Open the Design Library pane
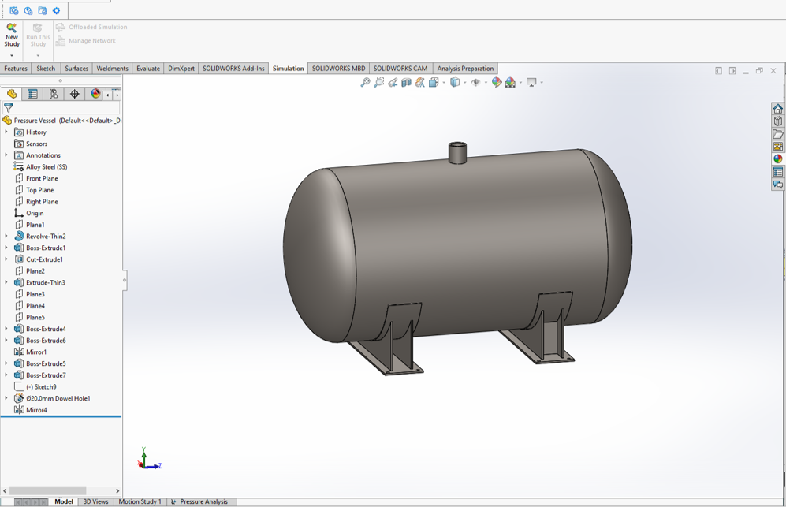Viewport: 786px width, 507px height. tap(777, 120)
